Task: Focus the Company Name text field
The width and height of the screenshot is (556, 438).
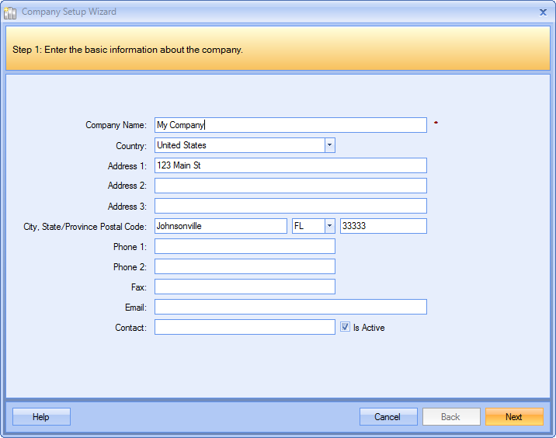Action: point(290,125)
